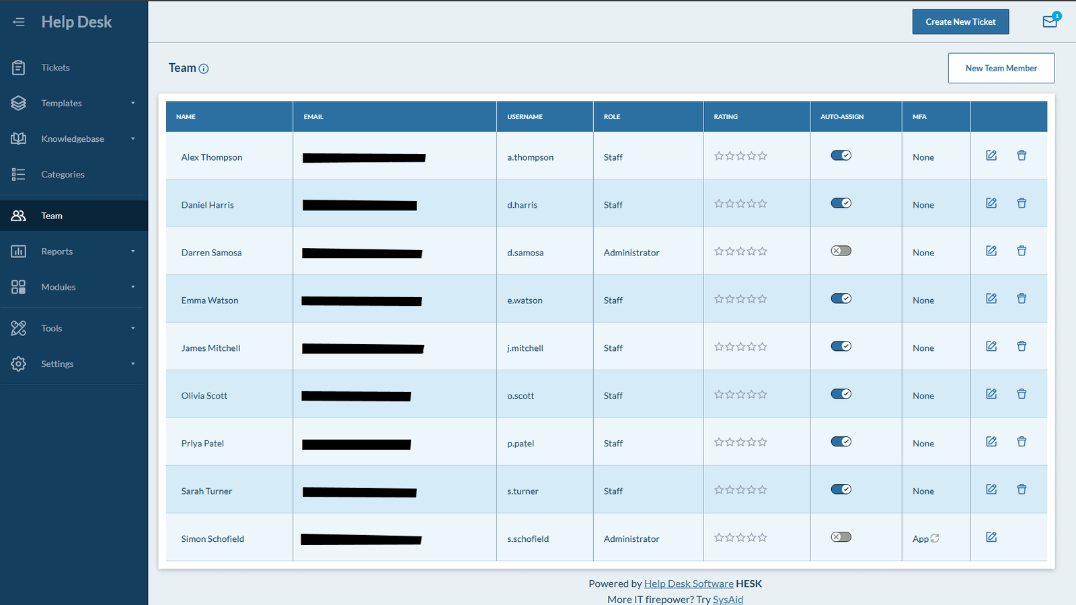Open Categories from the sidebar
Image resolution: width=1076 pixels, height=605 pixels.
[x=63, y=175]
